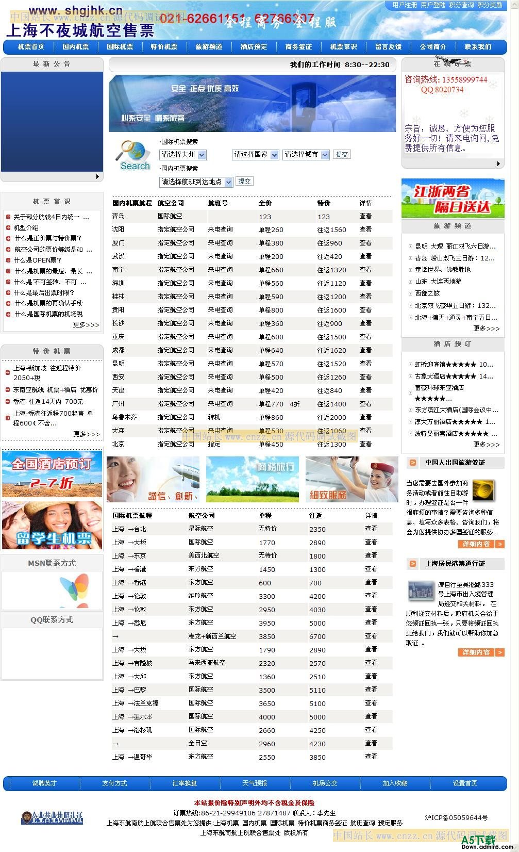Click the 用户注册 link at the top
Image resolution: width=519 pixels, height=852 pixels.
click(405, 5)
